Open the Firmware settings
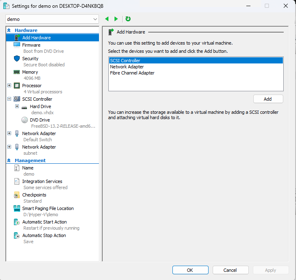This screenshot has height=280, width=296. (x=31, y=45)
